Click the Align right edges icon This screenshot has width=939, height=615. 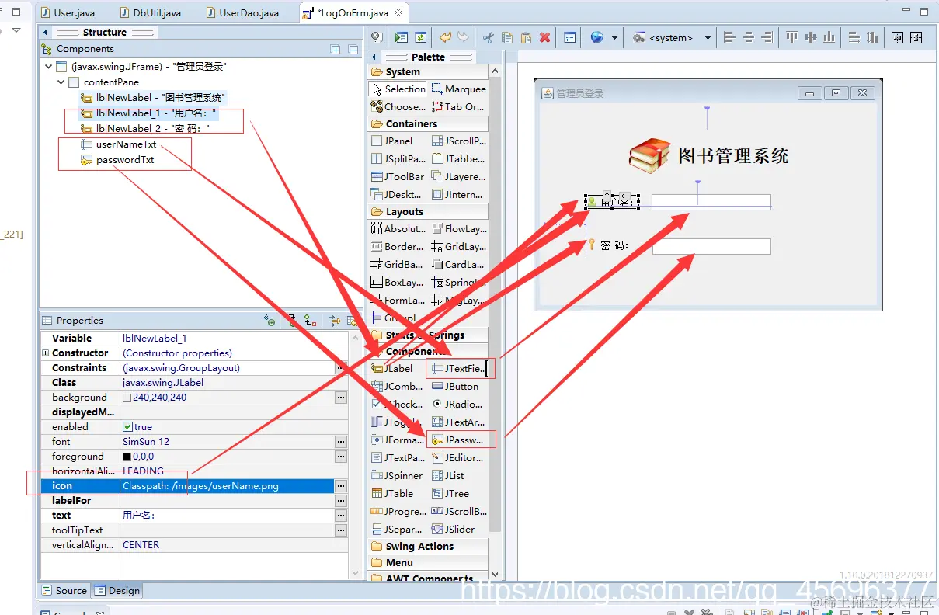pyautogui.click(x=767, y=37)
